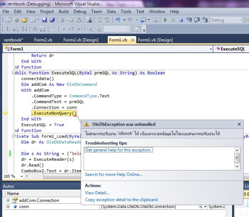Open the 100 % zoom dropdown
This screenshot has width=249, height=217.
point(22,176)
